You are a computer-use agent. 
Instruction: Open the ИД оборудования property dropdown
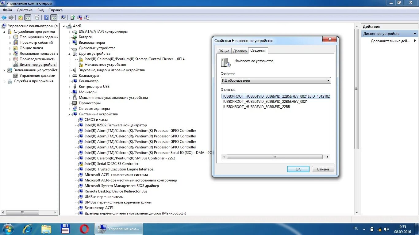[x=276, y=80]
